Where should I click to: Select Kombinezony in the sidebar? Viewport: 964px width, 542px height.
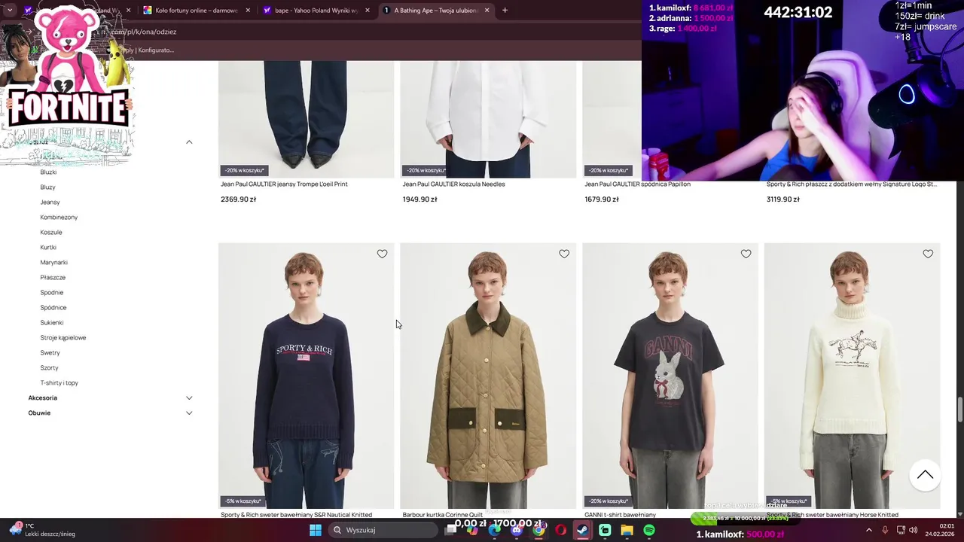[59, 217]
